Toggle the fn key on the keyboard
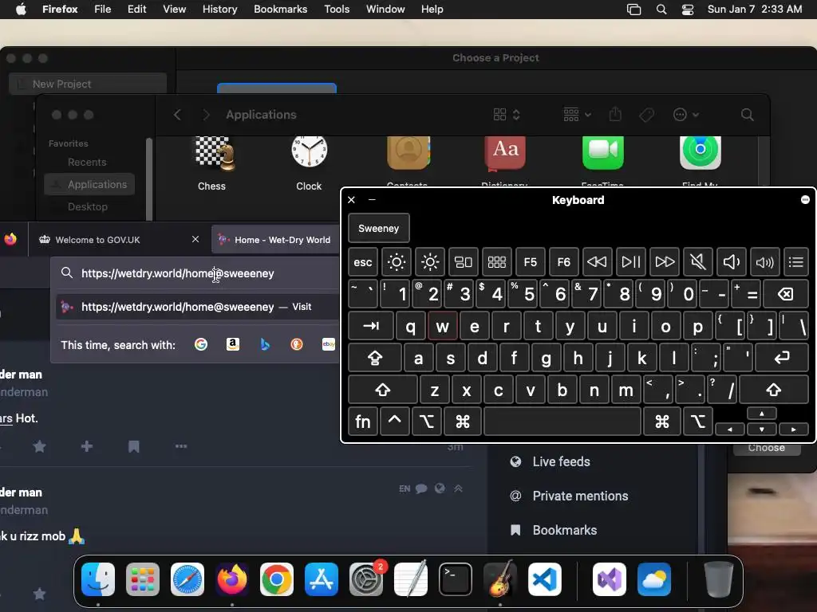The height and width of the screenshot is (612, 817). (x=363, y=422)
